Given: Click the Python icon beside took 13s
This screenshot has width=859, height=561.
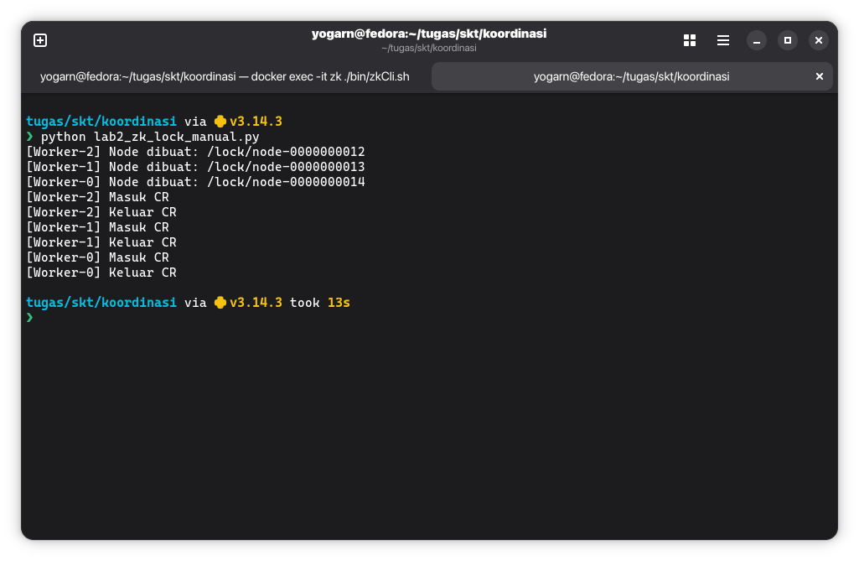Looking at the screenshot, I should pos(220,303).
